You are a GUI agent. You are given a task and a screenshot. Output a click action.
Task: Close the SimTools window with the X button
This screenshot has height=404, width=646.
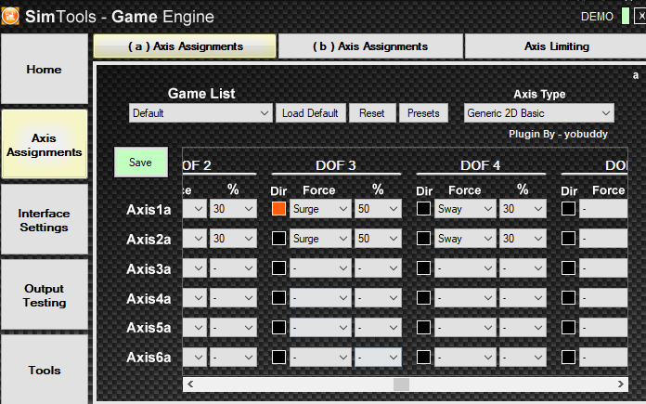(640, 16)
